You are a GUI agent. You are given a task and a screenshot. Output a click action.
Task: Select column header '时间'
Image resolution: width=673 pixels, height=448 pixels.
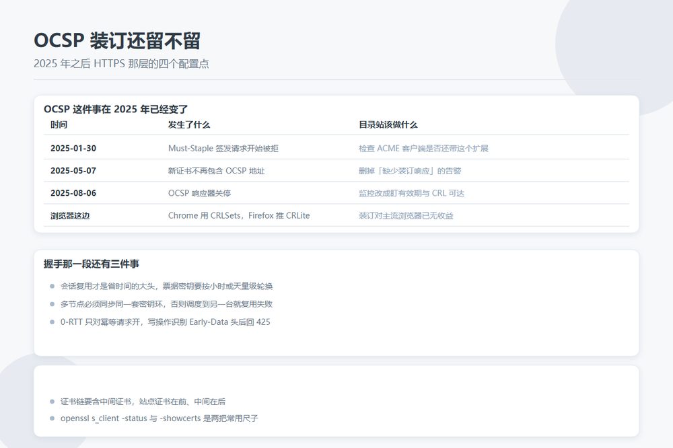point(59,125)
